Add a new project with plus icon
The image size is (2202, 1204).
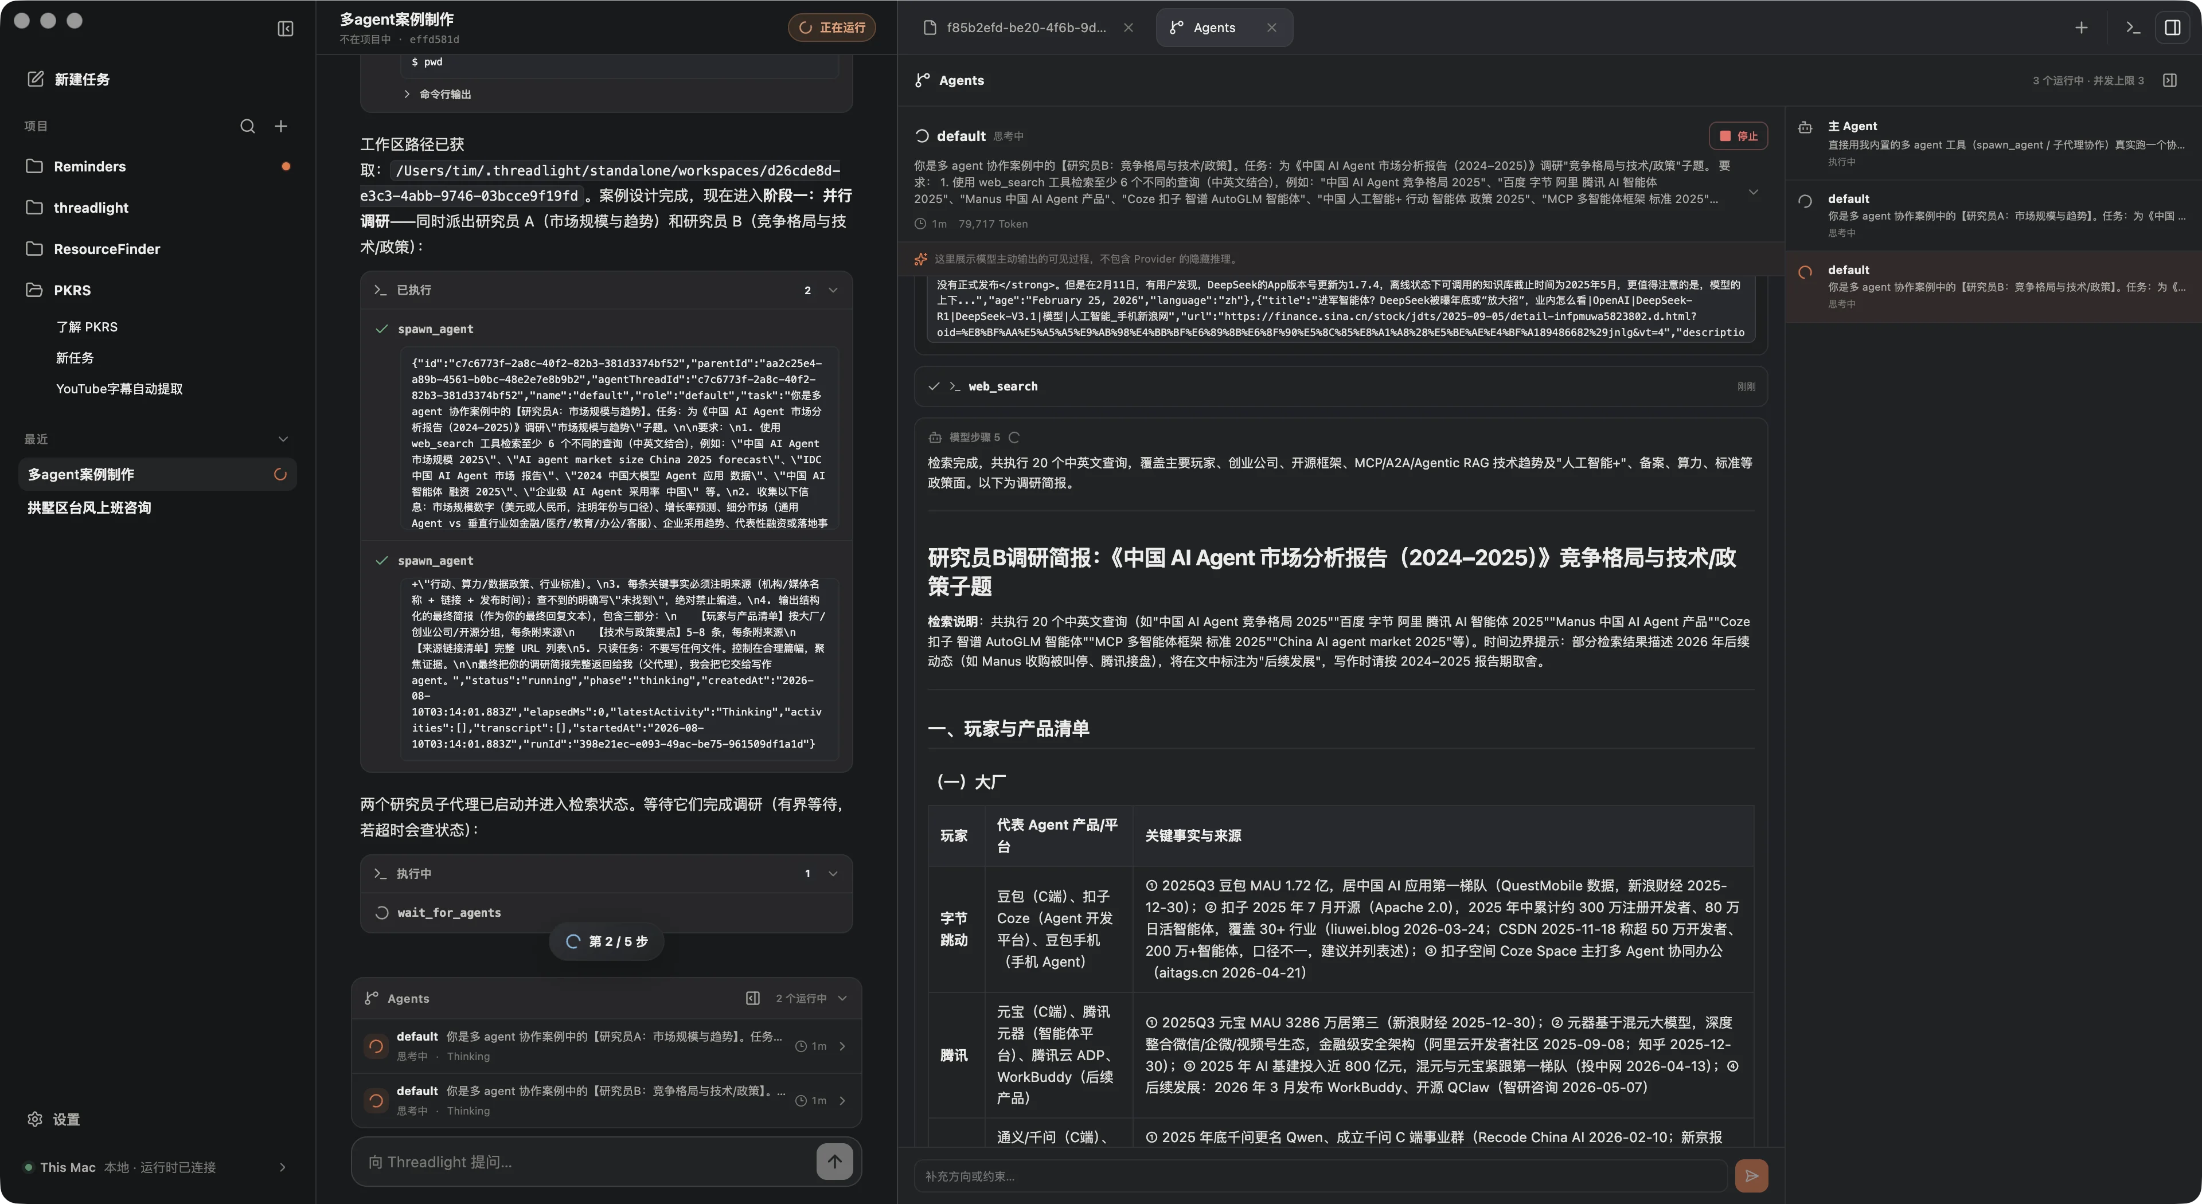pyautogui.click(x=280, y=126)
